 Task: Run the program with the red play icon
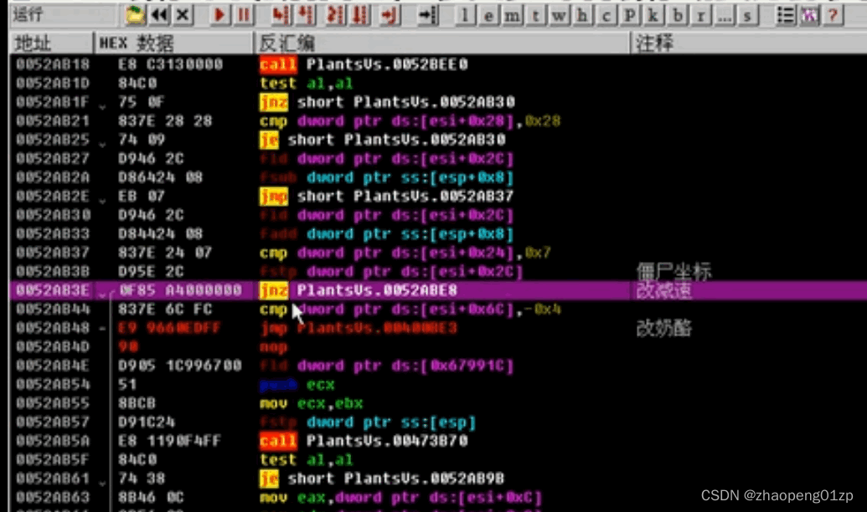click(x=219, y=15)
